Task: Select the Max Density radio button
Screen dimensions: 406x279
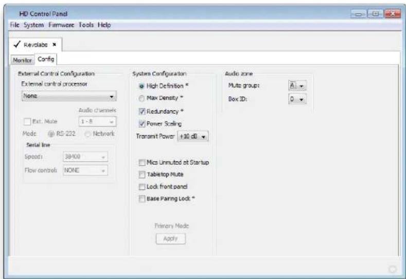Action: click(x=142, y=98)
